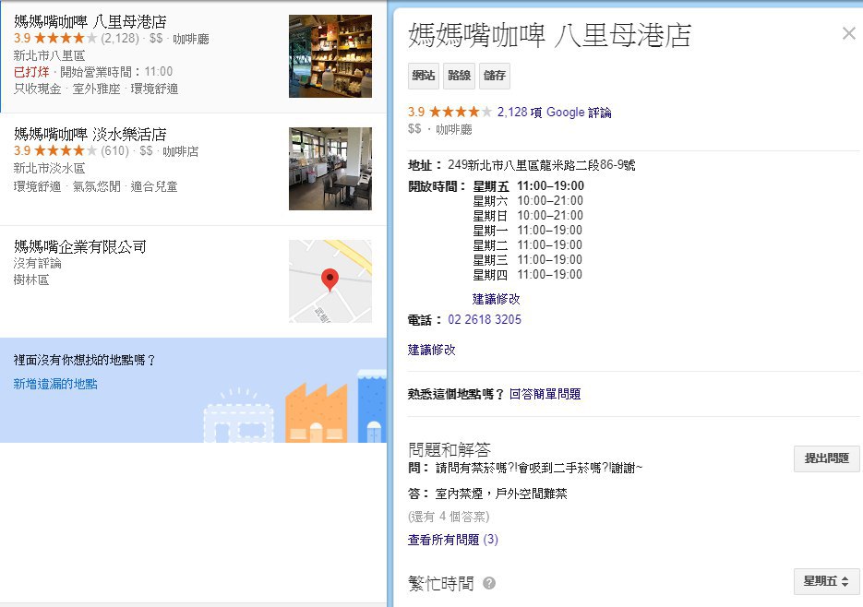Click the 提出問題 button
The image size is (863, 607).
point(826,458)
